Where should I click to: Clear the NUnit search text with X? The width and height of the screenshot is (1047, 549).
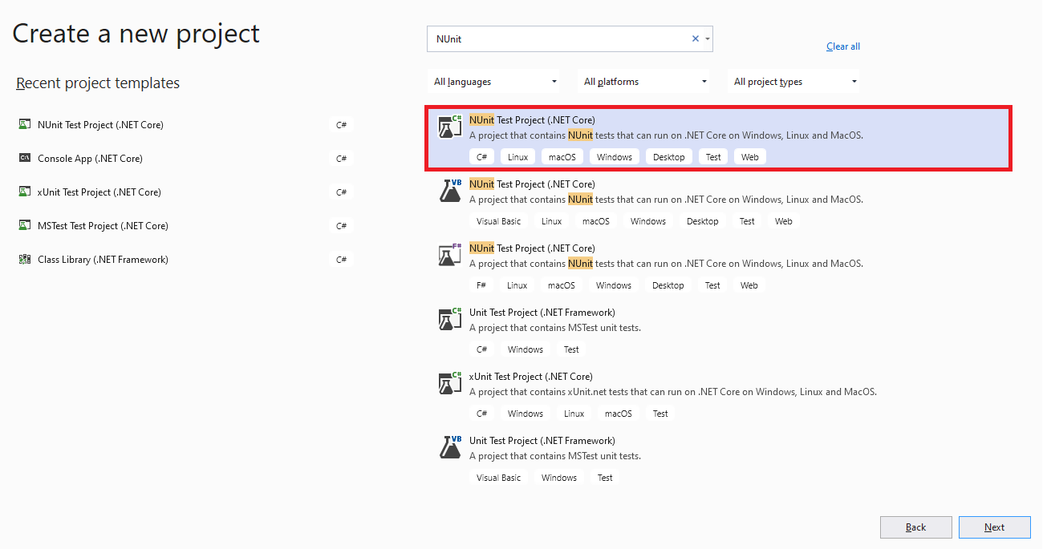click(696, 38)
